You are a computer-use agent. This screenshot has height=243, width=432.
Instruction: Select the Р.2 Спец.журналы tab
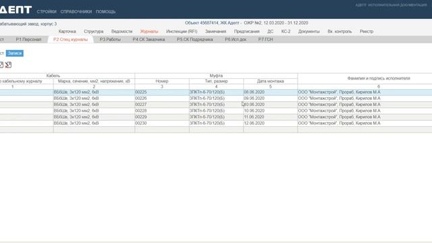[x=70, y=39]
